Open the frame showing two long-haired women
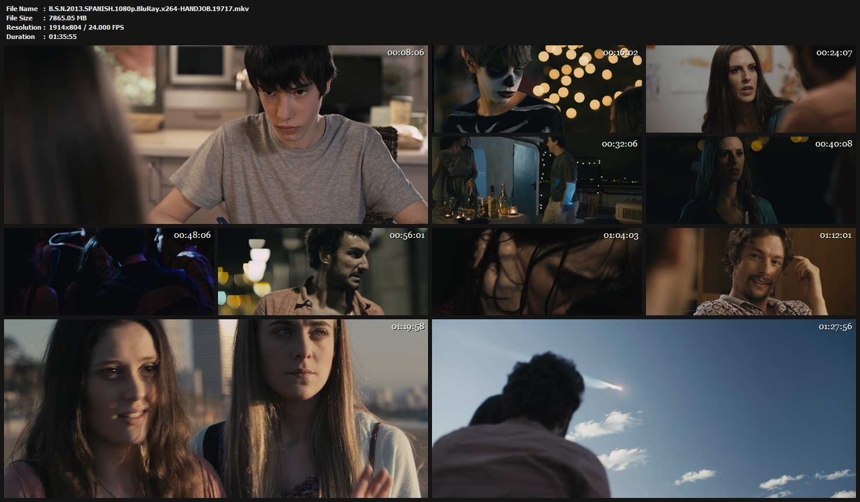 coord(216,408)
